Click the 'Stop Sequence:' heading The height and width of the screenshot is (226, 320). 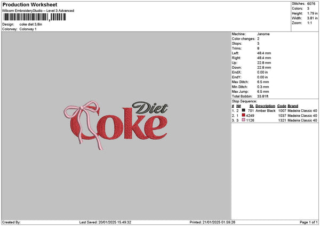(244, 101)
